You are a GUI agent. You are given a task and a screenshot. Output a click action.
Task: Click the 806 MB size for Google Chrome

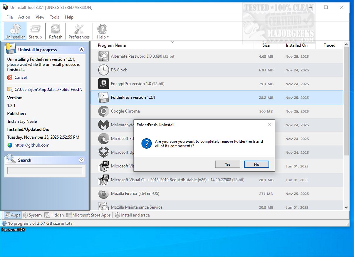[266, 111]
